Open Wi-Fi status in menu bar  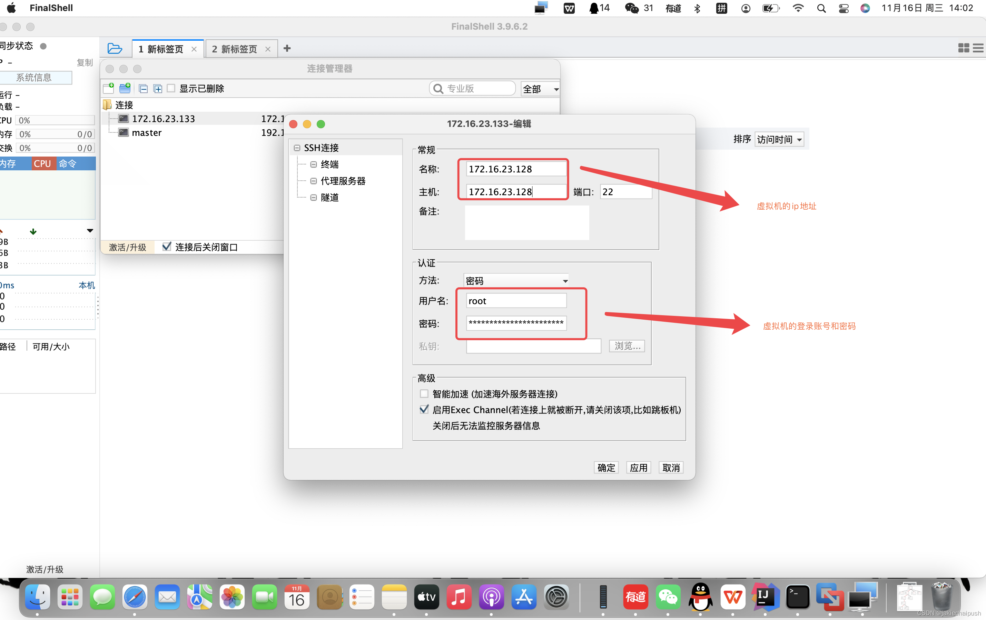tap(798, 8)
